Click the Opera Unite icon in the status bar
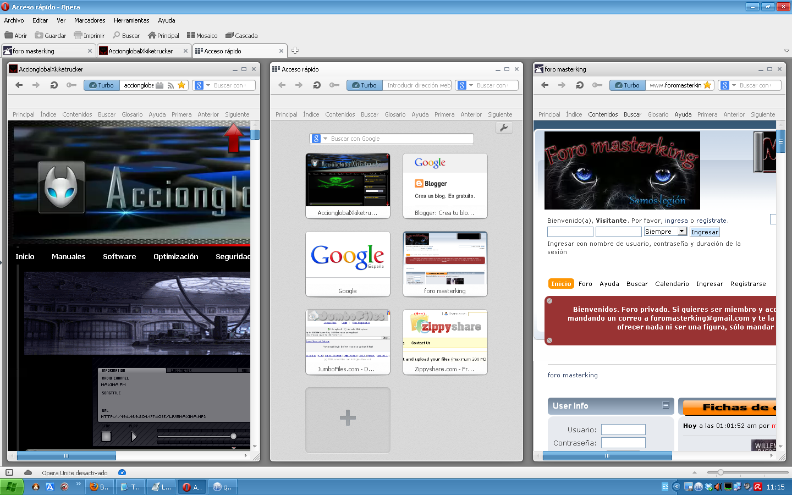Screen dimensions: 792x495 [28, 472]
